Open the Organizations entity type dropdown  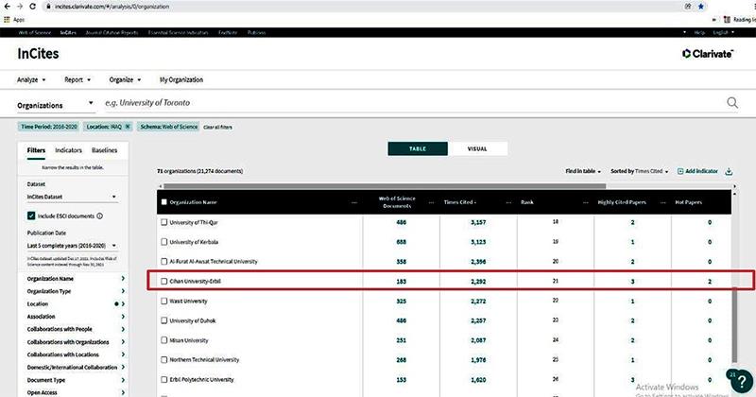tap(56, 105)
